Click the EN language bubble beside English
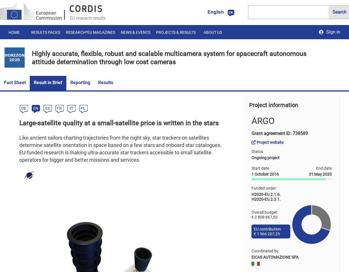349x272 pixels. click(x=231, y=13)
